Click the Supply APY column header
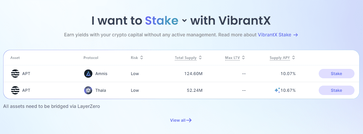Screen dimensions: 363x134 pyautogui.click(x=280, y=58)
